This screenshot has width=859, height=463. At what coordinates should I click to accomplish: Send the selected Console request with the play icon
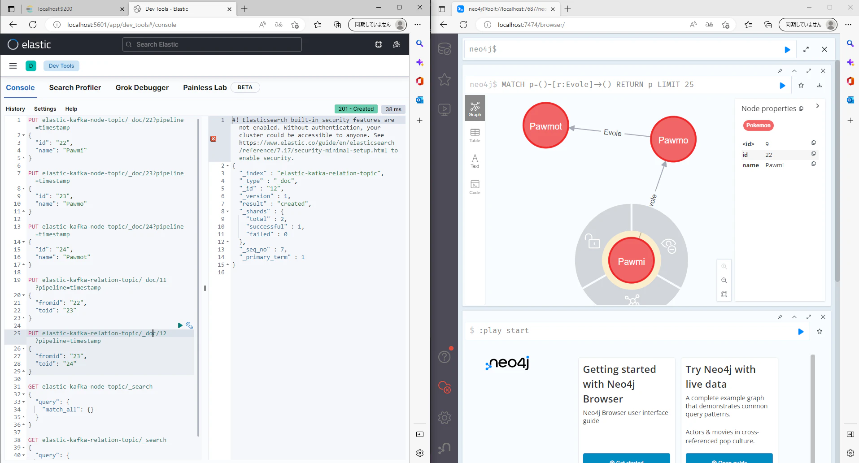point(180,325)
